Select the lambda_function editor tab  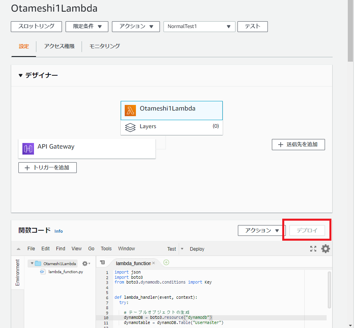[133, 264]
